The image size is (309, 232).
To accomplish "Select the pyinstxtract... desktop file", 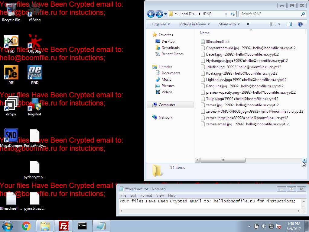I will coord(35,201).
